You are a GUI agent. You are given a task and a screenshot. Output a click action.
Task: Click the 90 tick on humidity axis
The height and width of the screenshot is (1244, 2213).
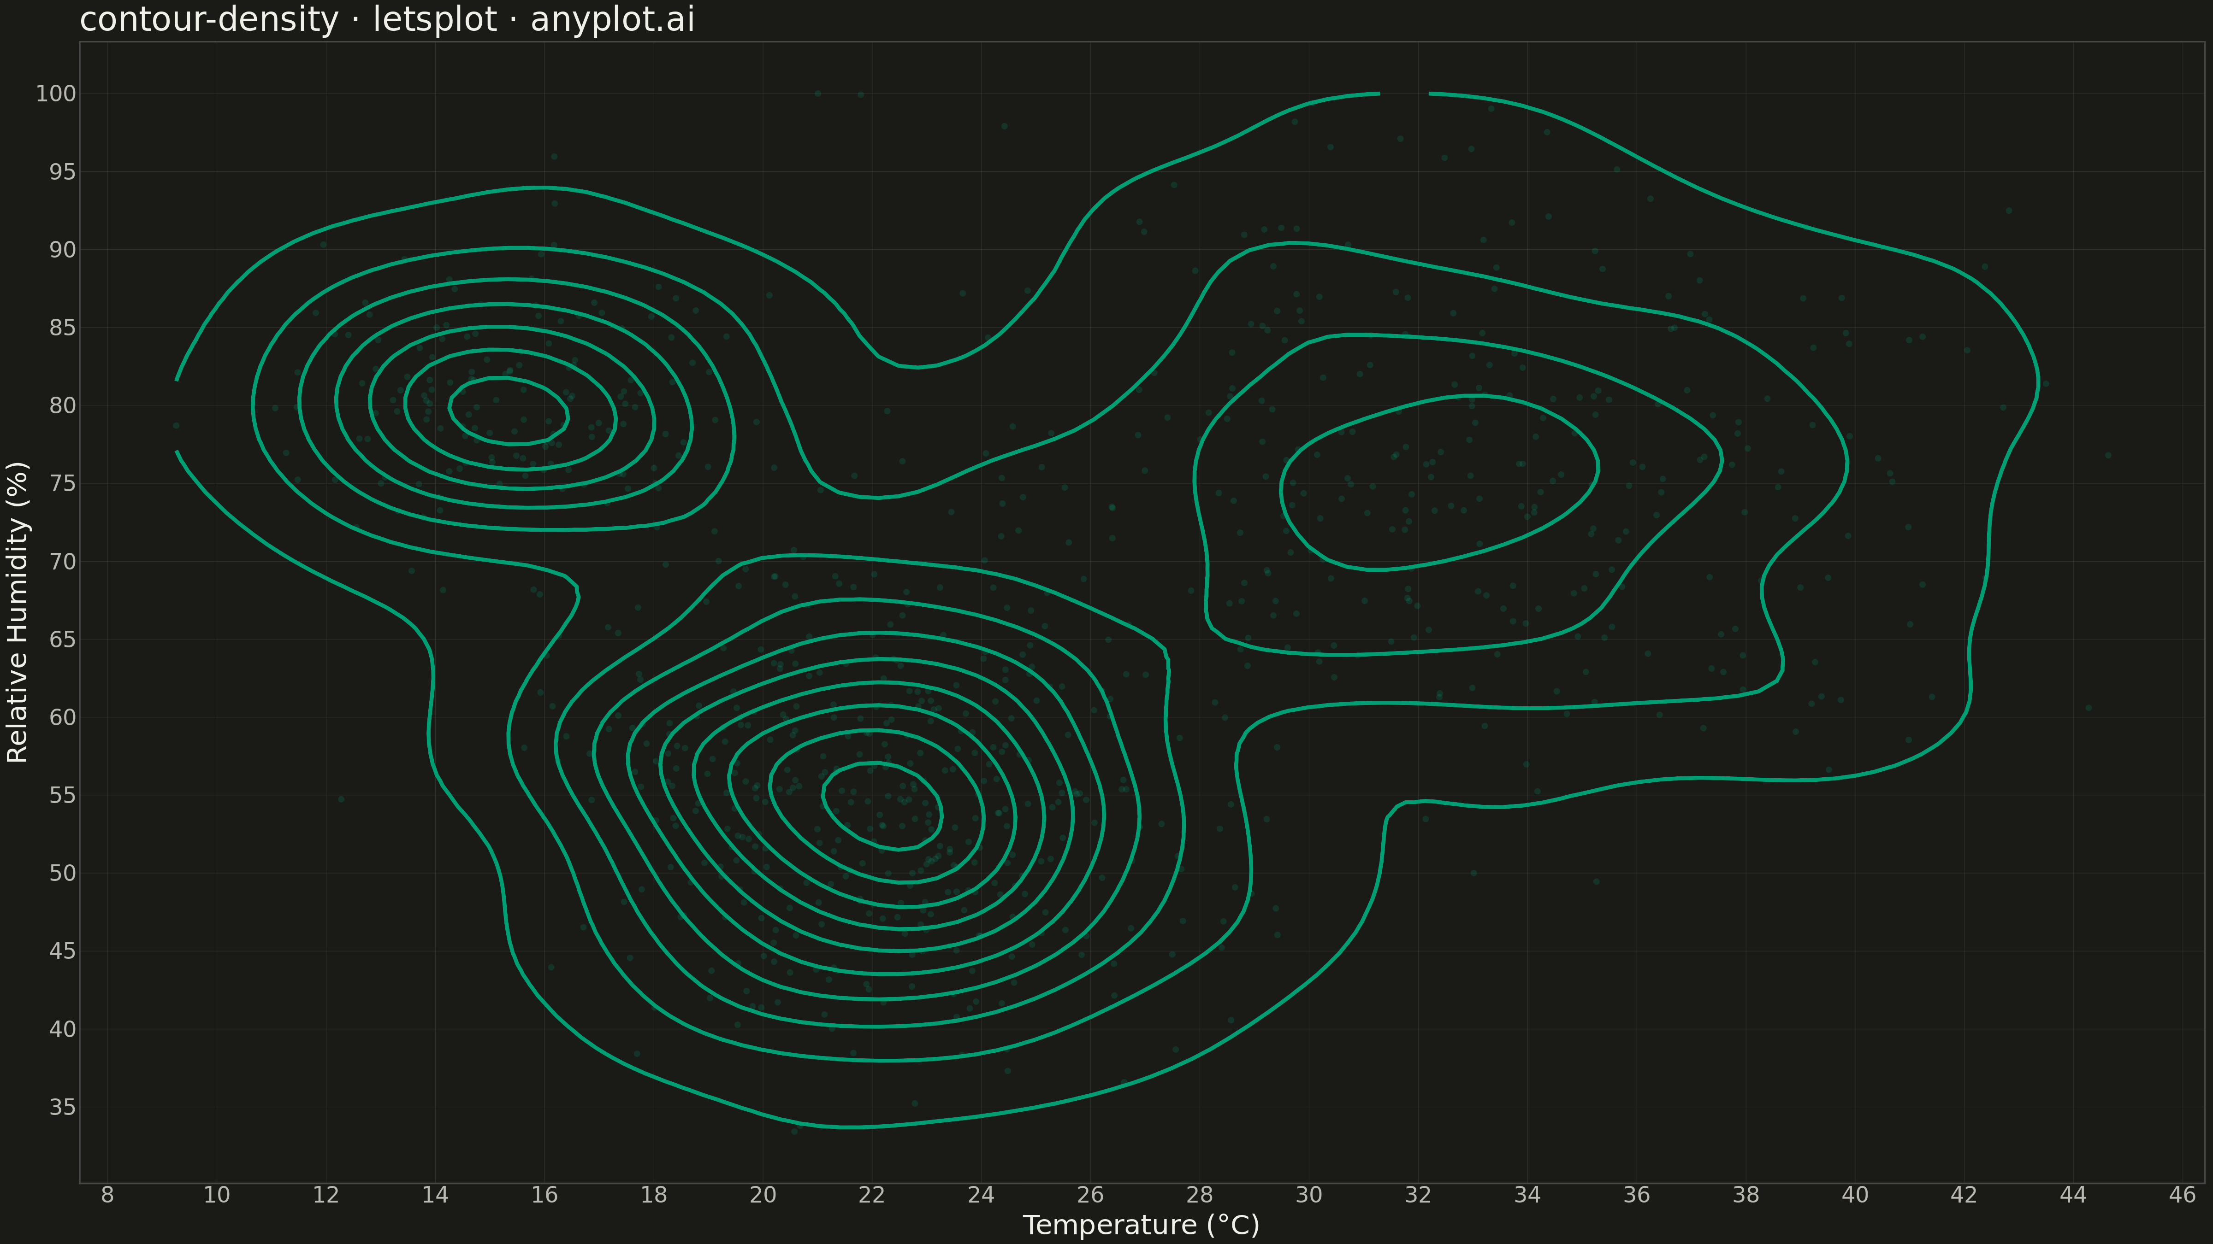tap(63, 250)
